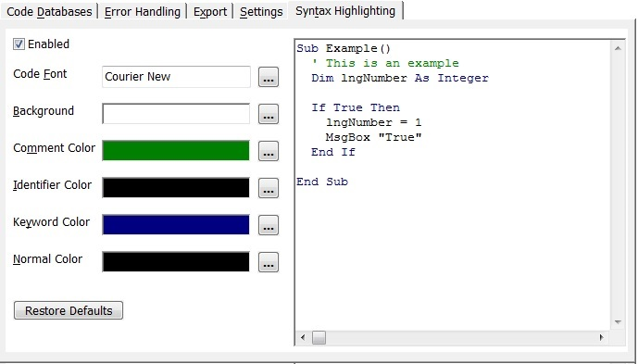Click the black Identifier Color swatch
The width and height of the screenshot is (638, 364).
pyautogui.click(x=176, y=188)
